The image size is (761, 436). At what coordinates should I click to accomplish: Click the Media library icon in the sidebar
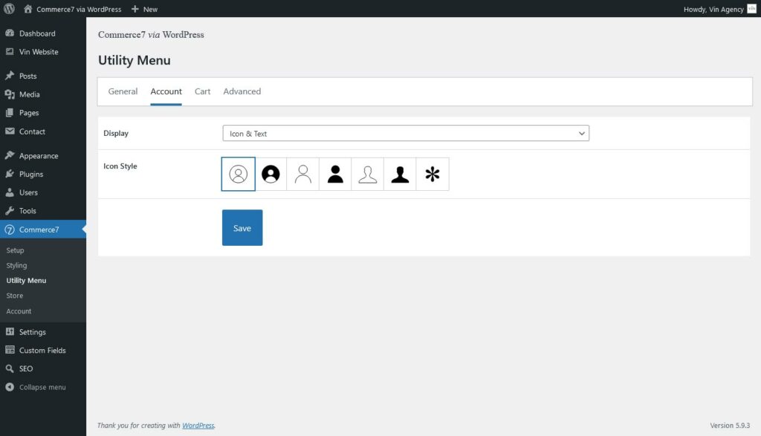(10, 94)
